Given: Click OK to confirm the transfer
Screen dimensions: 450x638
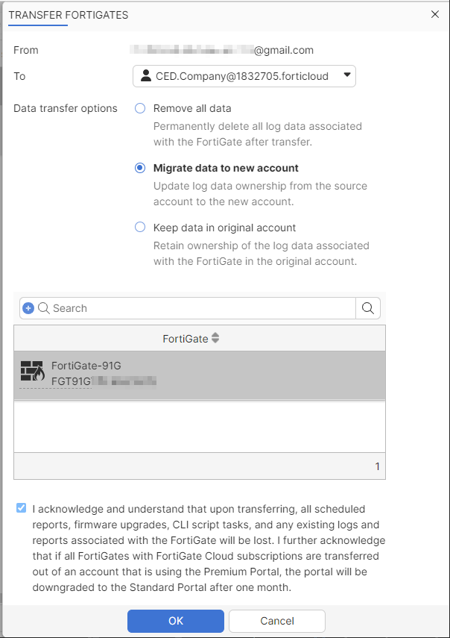Looking at the screenshot, I should [175, 621].
